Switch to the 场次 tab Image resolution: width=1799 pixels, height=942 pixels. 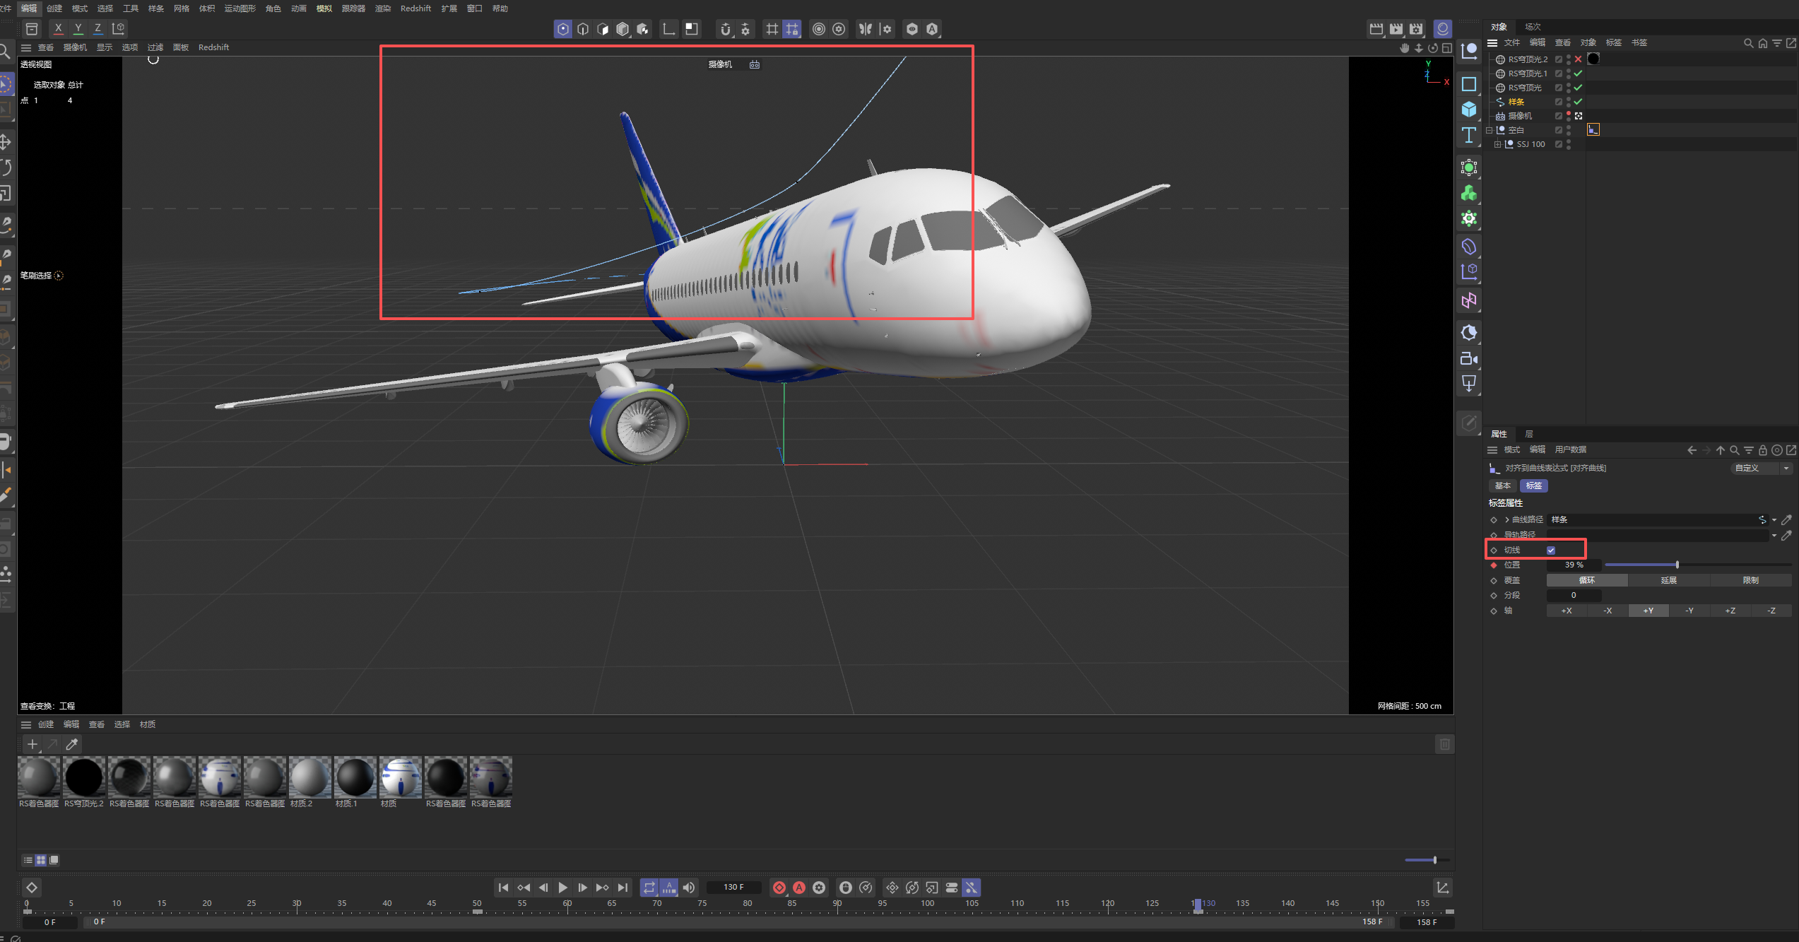coord(1533,27)
